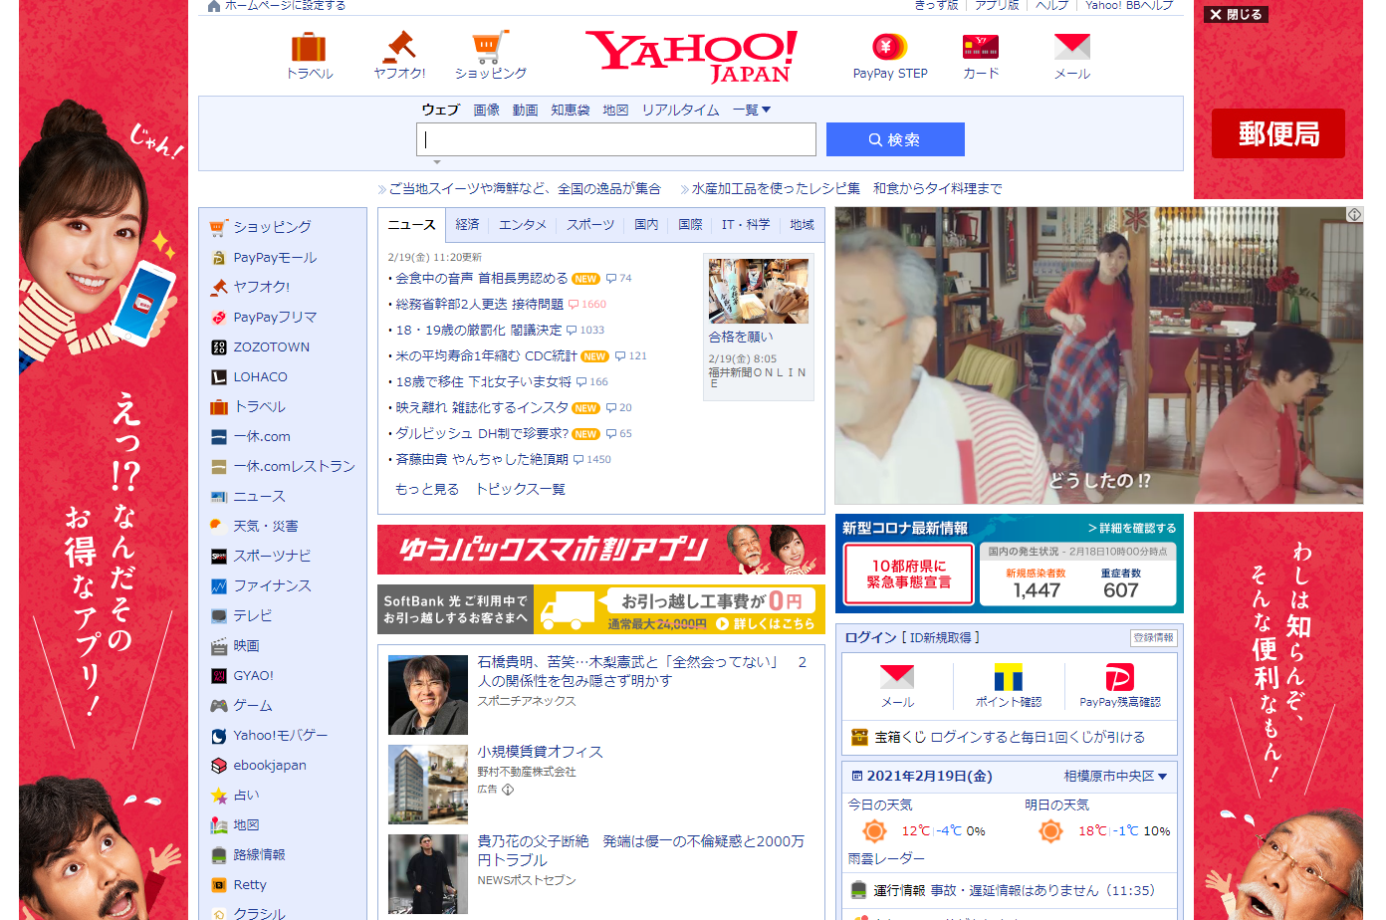Open 雨雲レーダー link
This screenshot has height=920, width=1386.
click(886, 858)
